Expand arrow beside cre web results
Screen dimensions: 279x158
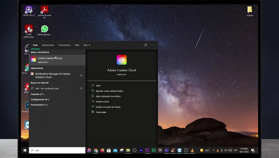(81, 88)
